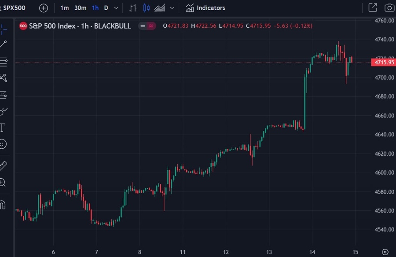396x257 pixels.
Task: Click the 4700.00 price axis label
Action: tap(385, 77)
